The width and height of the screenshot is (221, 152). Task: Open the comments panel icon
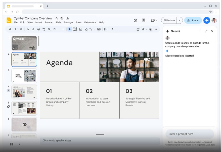[144, 20]
